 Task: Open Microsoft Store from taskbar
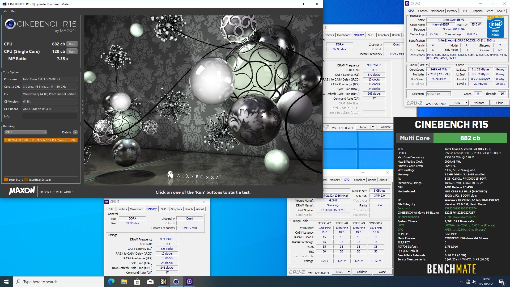[x=137, y=282]
